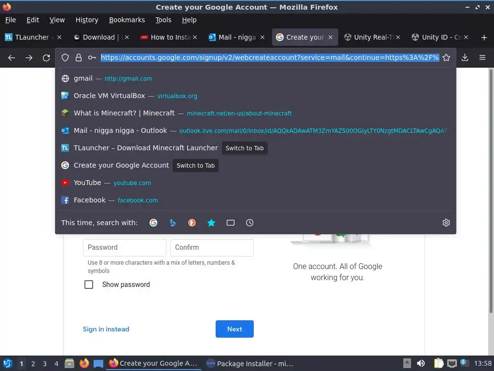Open the Tools menu

164,20
